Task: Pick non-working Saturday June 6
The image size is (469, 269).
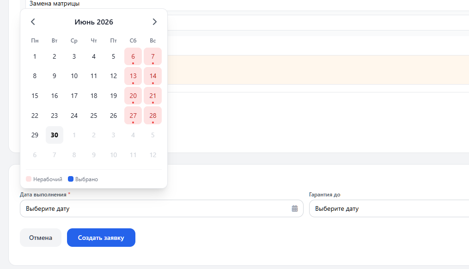Action: pyautogui.click(x=133, y=56)
